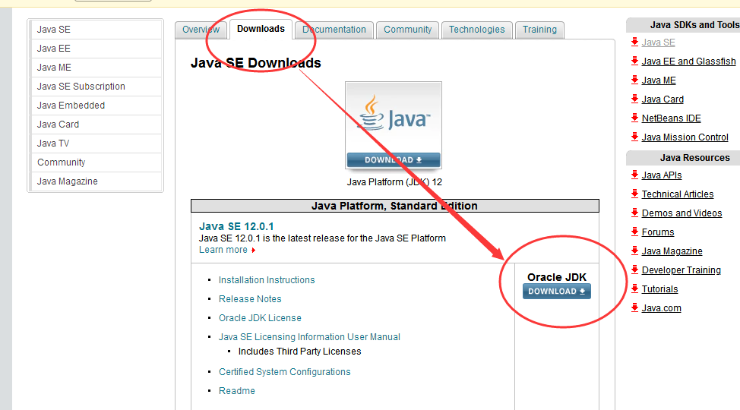740x410 pixels.
Task: Open Installation Instructions link
Action: [x=267, y=279]
